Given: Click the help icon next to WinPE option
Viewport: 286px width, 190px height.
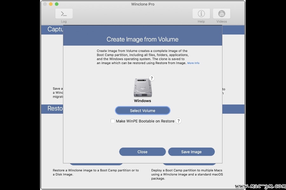Looking at the screenshot, I should point(179,121).
